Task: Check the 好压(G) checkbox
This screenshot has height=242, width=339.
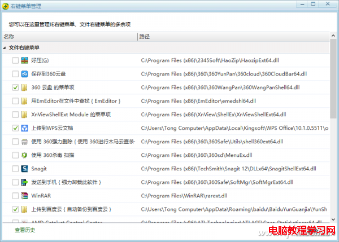Action: click(x=15, y=60)
